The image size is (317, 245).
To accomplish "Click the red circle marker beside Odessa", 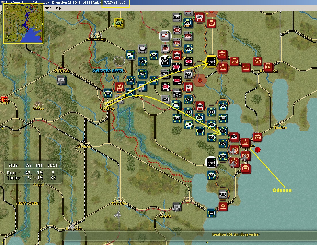I will click(x=257, y=150).
